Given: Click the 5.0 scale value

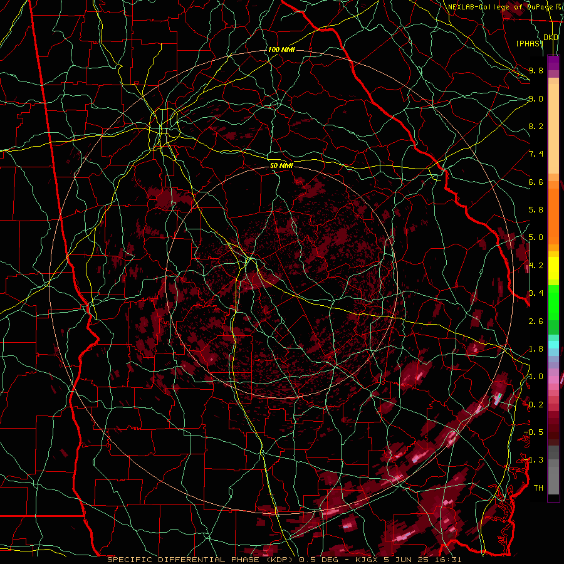Looking at the screenshot, I should [536, 238].
